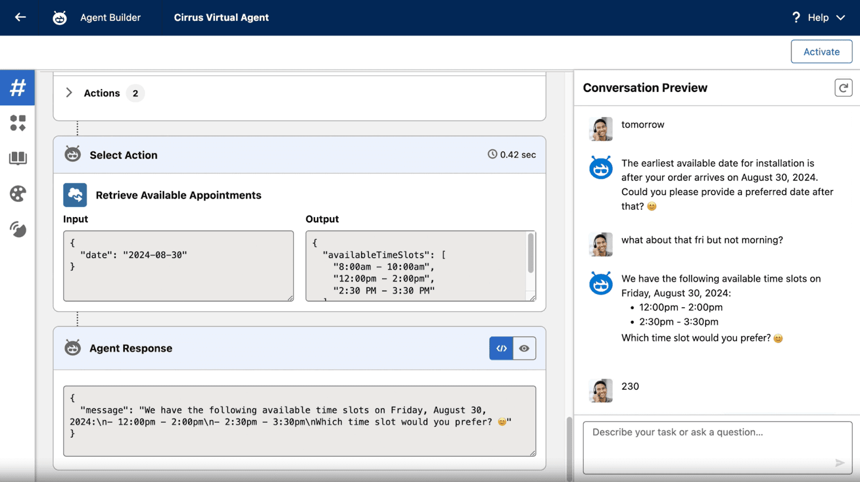The width and height of the screenshot is (860, 482).
Task: Click the Agent Builder label
Action: click(x=111, y=17)
